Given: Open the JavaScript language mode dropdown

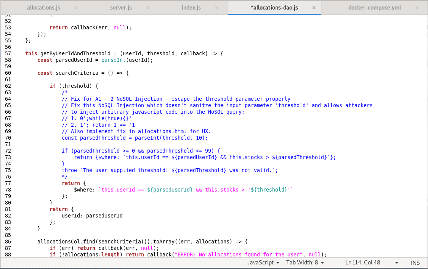Looking at the screenshot, I should 263,263.
